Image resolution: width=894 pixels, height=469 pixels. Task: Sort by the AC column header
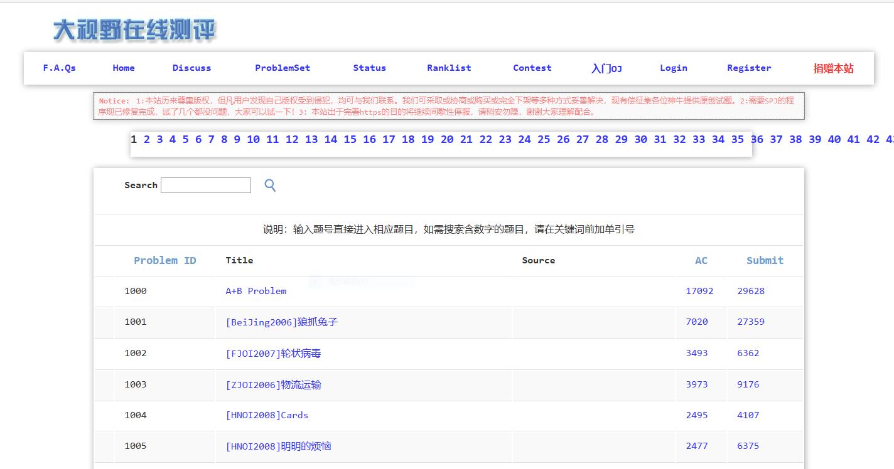[x=701, y=260]
